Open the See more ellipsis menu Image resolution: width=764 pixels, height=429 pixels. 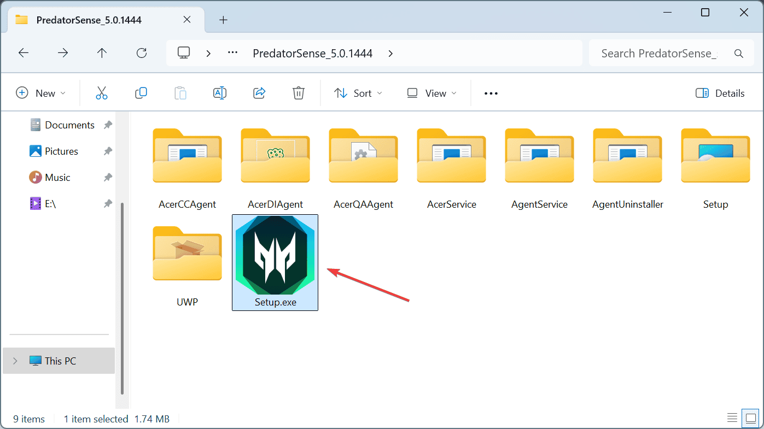pyautogui.click(x=491, y=93)
